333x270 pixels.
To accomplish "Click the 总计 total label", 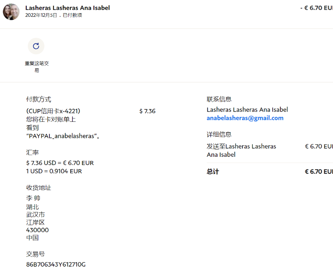I will click(x=213, y=171).
